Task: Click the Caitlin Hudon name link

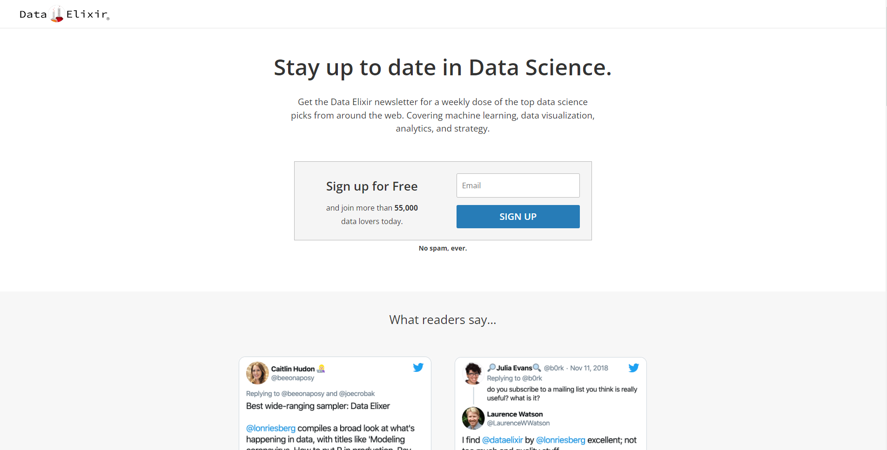Action: pyautogui.click(x=293, y=369)
